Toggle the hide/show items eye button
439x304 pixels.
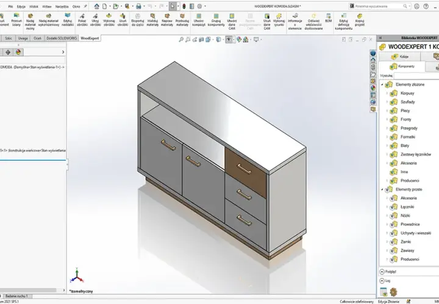click(x=229, y=40)
